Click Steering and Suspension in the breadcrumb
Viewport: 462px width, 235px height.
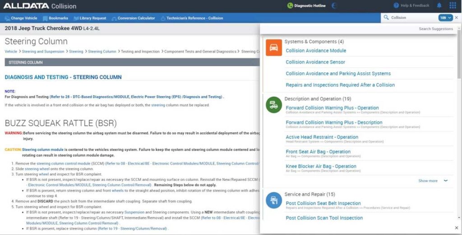(43, 52)
